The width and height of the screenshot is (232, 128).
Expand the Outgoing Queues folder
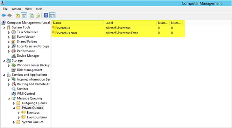pos(14,103)
